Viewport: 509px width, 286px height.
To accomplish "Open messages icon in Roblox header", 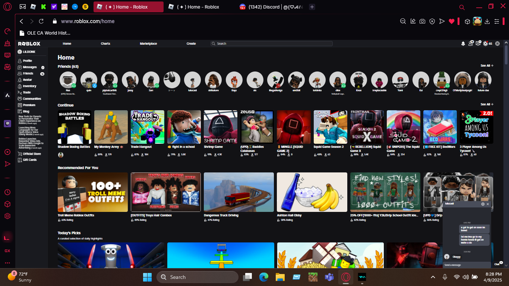I will click(478, 44).
